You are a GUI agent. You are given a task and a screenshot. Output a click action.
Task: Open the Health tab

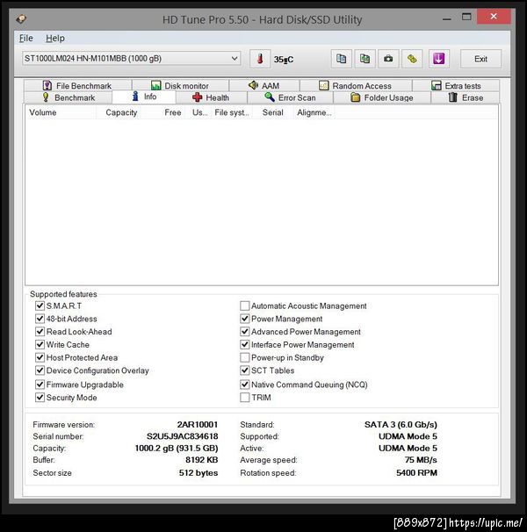pos(211,97)
